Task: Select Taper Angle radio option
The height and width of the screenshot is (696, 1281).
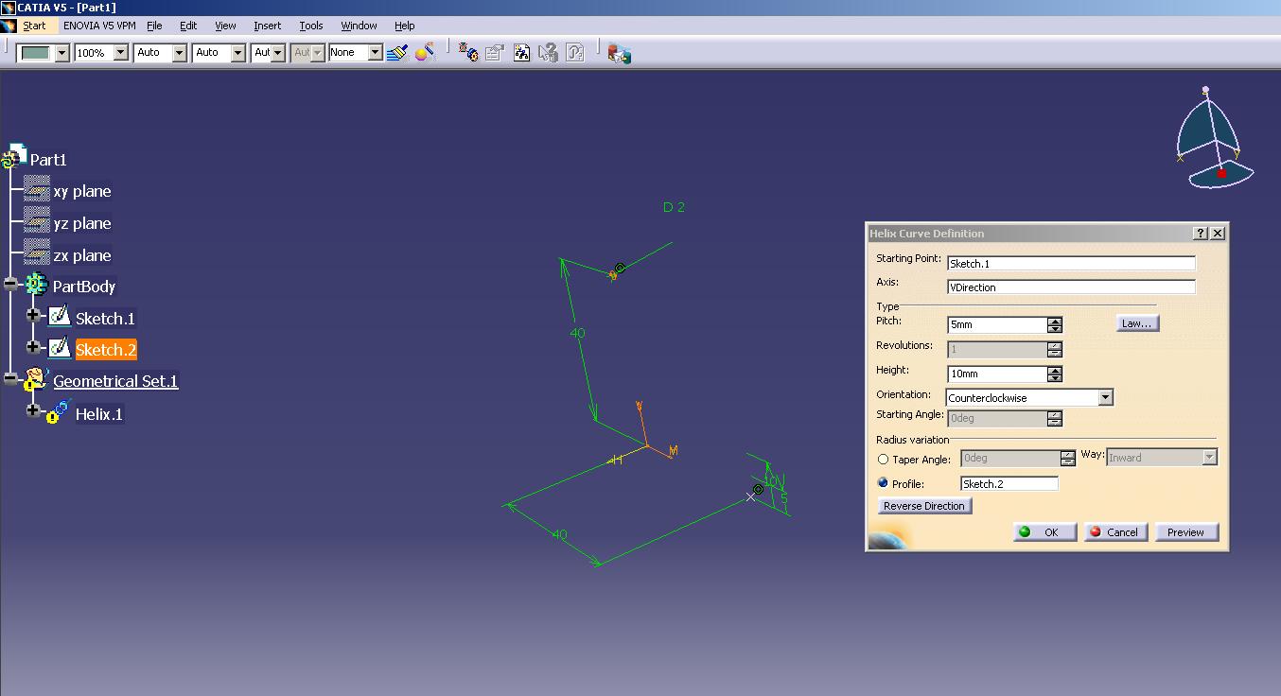Action: click(884, 460)
